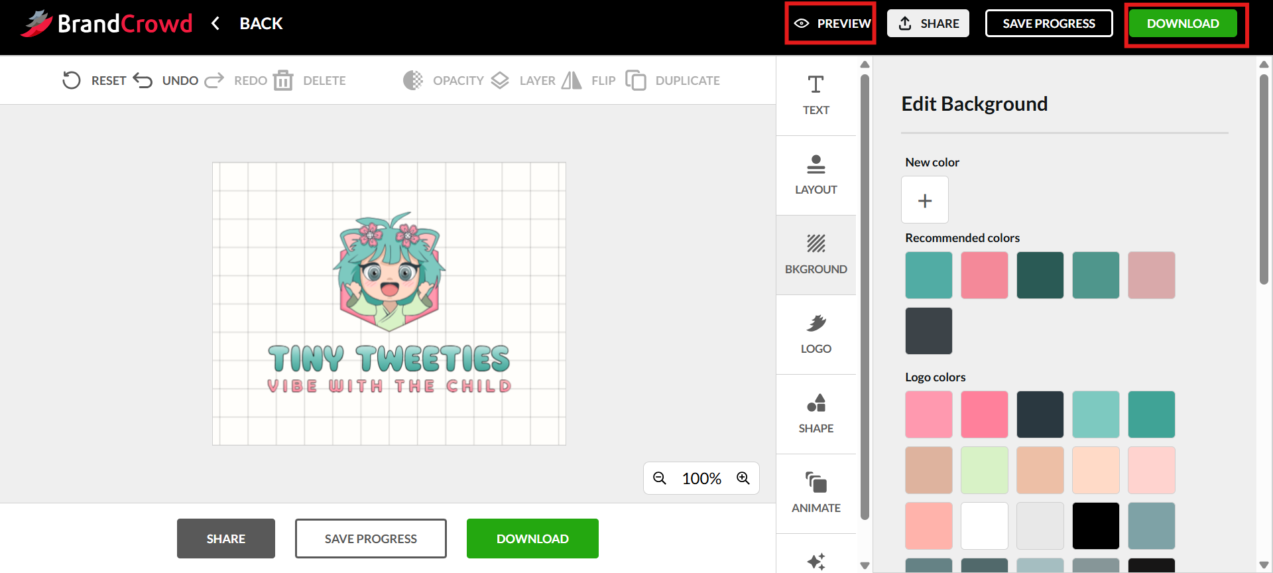Switch to the Layout panel
1273x573 pixels.
pyautogui.click(x=816, y=175)
